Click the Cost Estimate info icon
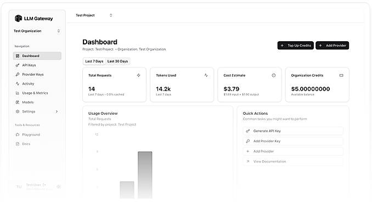Viewport: 372px width, 202px height. click(x=274, y=75)
